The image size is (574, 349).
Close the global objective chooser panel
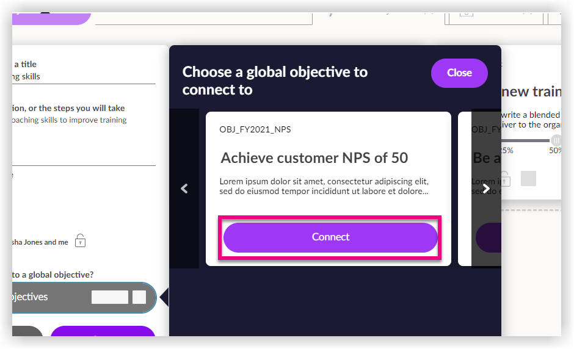click(459, 73)
